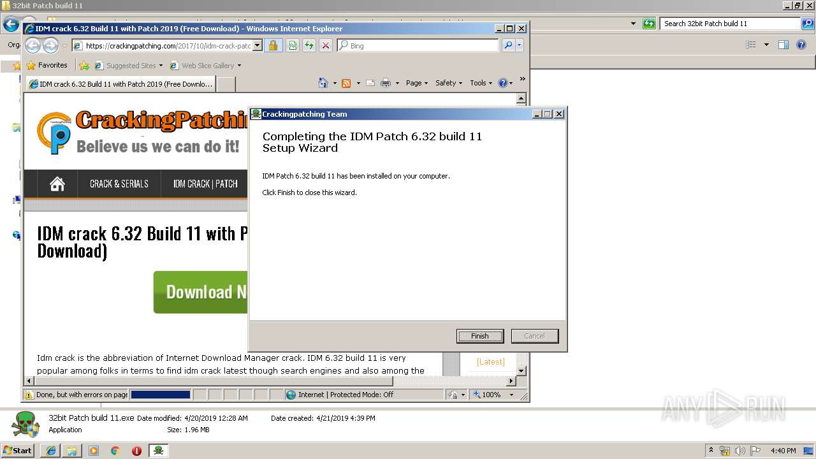Refresh the page in Internet Explorer

click(309, 46)
